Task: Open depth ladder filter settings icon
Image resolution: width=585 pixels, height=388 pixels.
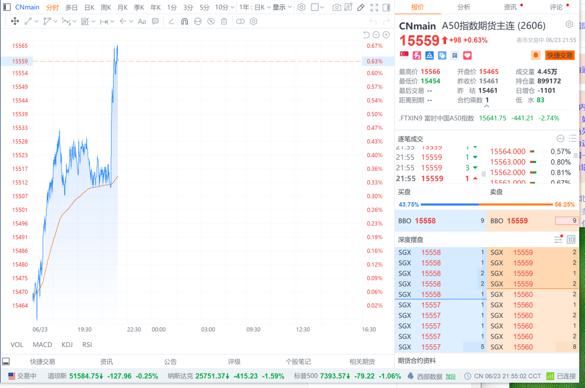Action: (559, 239)
